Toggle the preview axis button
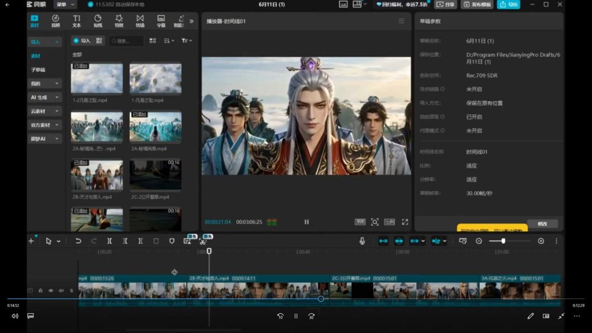The height and width of the screenshot is (333, 592). click(x=436, y=241)
